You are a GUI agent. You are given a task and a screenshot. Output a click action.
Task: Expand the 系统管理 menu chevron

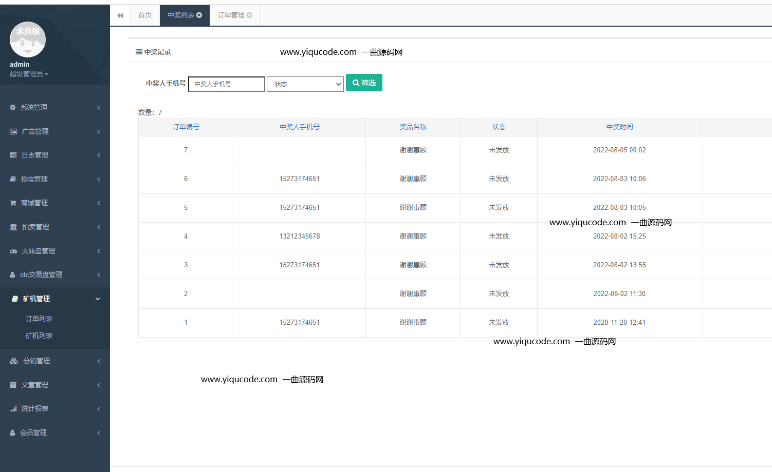click(x=98, y=107)
